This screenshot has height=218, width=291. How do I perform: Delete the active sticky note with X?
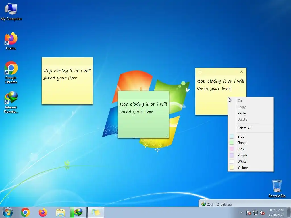(x=242, y=72)
